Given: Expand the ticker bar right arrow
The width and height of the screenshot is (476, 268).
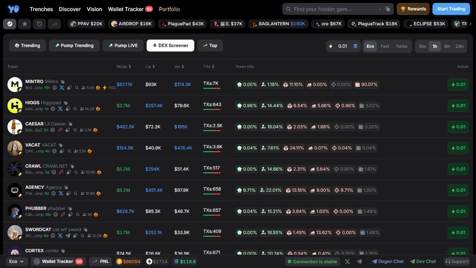Looking at the screenshot, I should [470, 24].
